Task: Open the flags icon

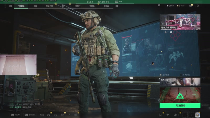Action: tap(167, 115)
